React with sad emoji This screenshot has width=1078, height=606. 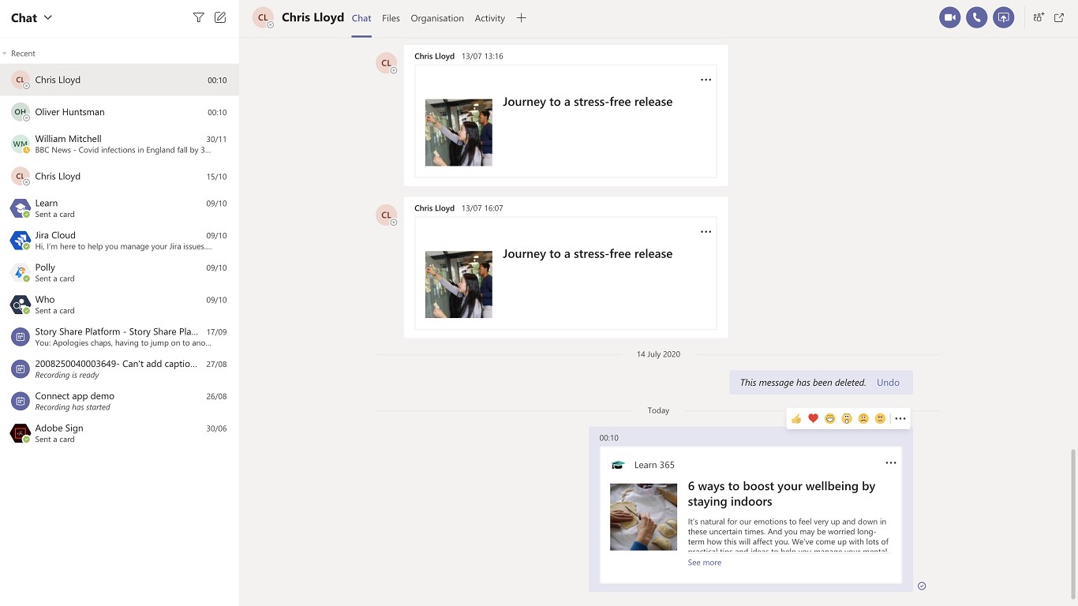[863, 418]
